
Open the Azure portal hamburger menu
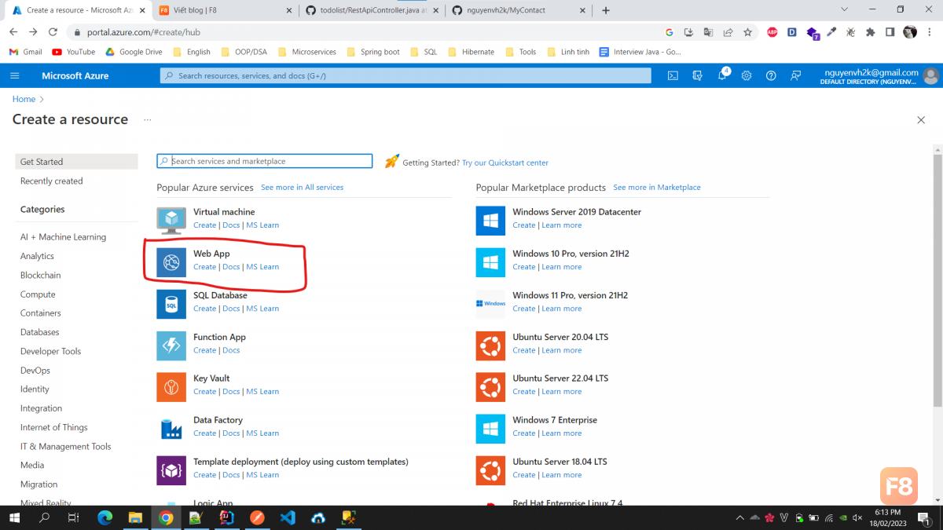tap(14, 75)
